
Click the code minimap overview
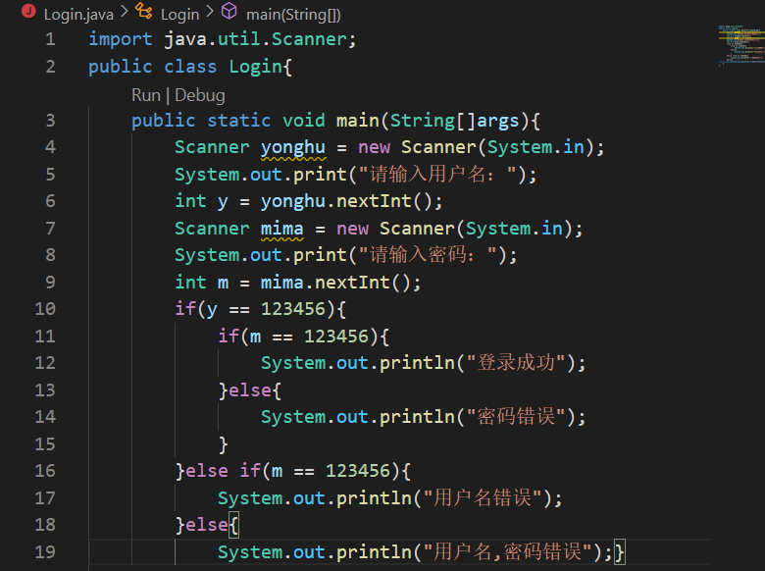(741, 45)
